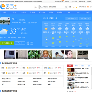The width and height of the screenshot is (92, 92).
Task: Click the sun icon in 薛城 row
Action: click(x=7, y=68)
